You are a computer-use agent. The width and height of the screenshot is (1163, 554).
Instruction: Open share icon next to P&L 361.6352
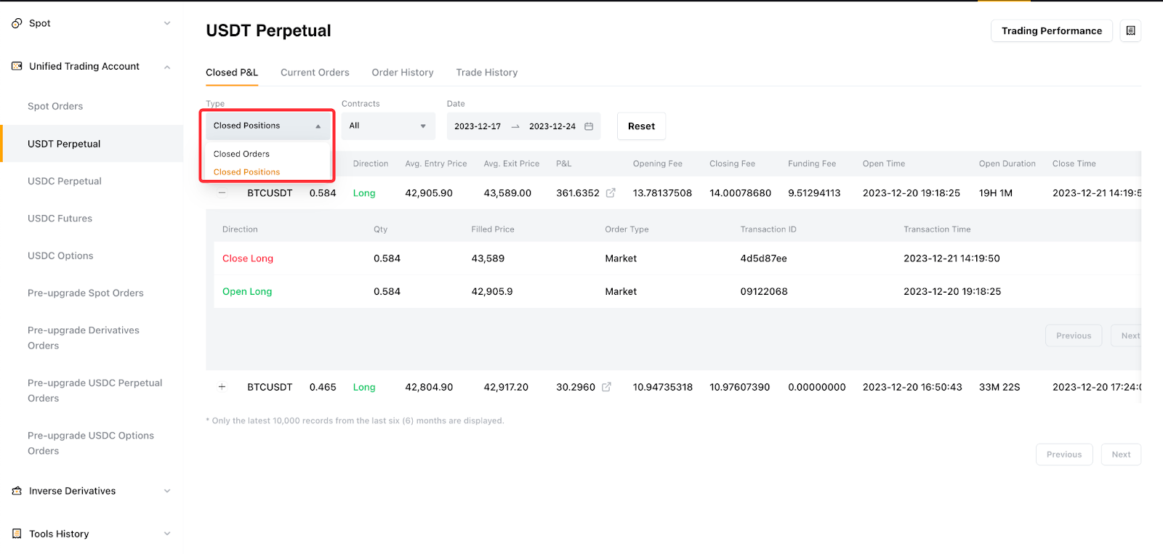click(611, 193)
